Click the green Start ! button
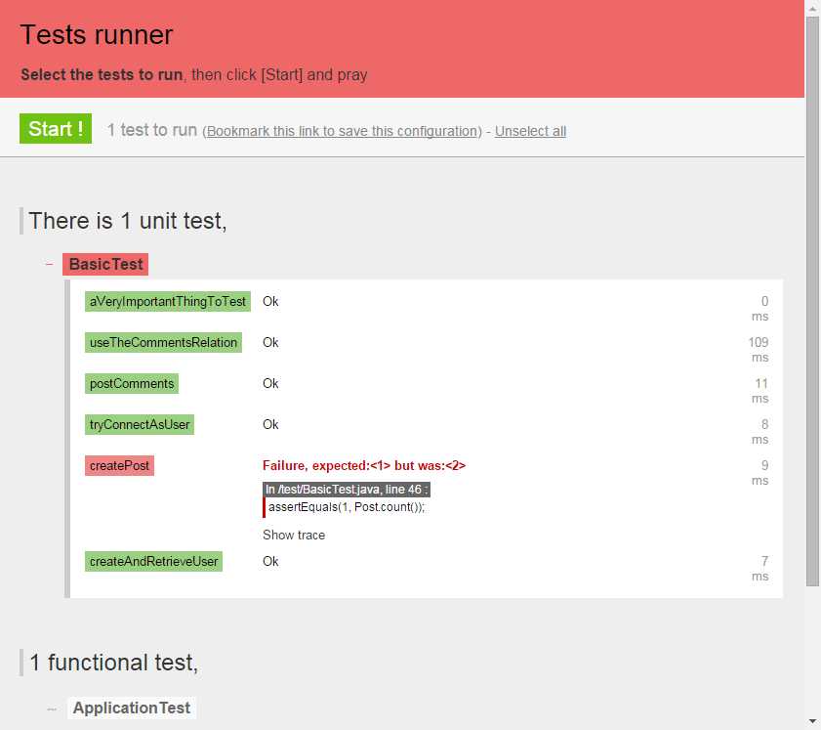821x730 pixels. pos(56,129)
